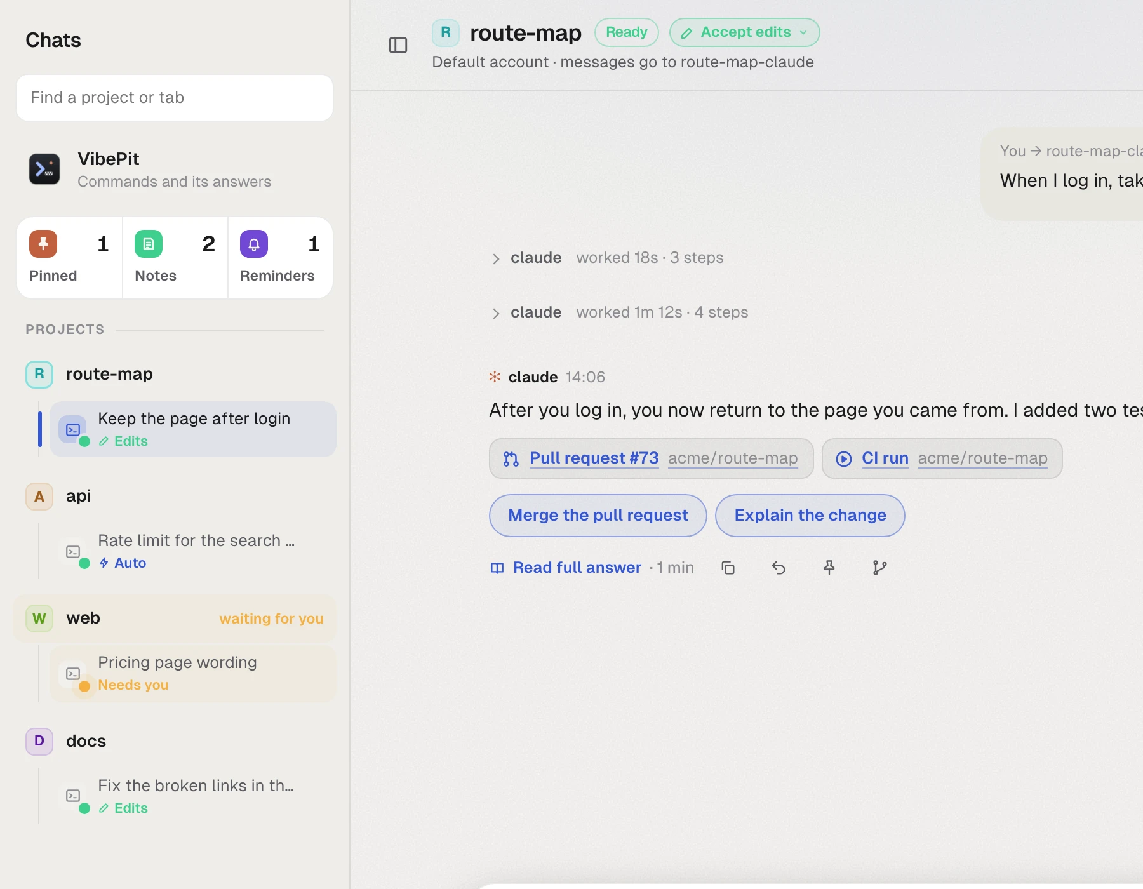1143x889 pixels.
Task: Click the VibePit terminal app icon
Action: 44,169
